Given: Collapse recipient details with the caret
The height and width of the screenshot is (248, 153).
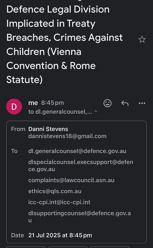Looking at the screenshot, I should pyautogui.click(x=96, y=112).
